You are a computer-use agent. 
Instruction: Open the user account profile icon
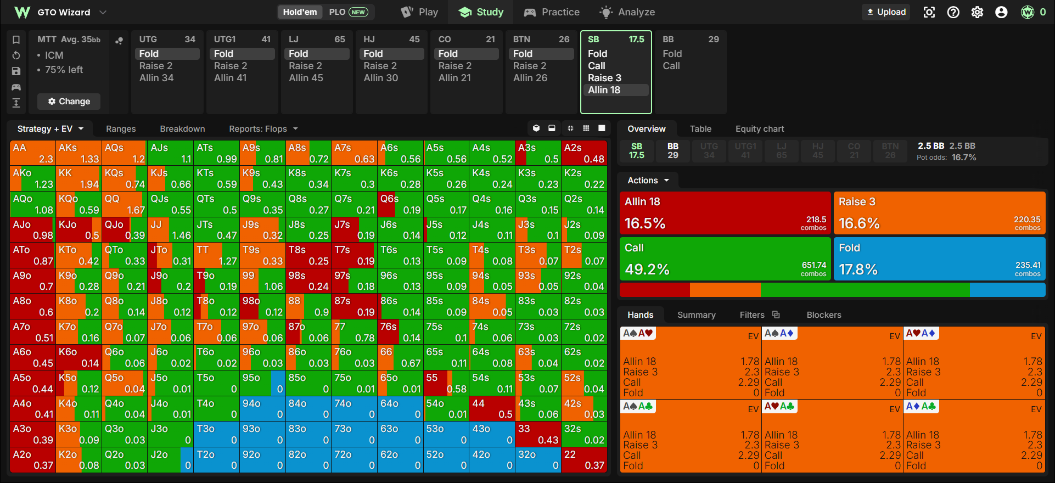click(x=1002, y=12)
